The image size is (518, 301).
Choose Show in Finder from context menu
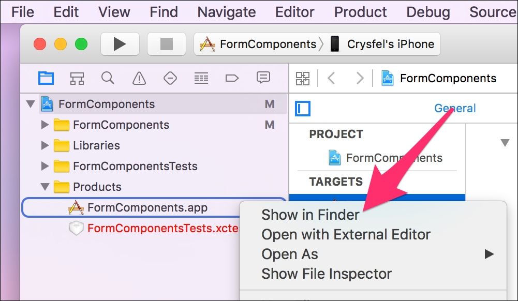(x=310, y=215)
